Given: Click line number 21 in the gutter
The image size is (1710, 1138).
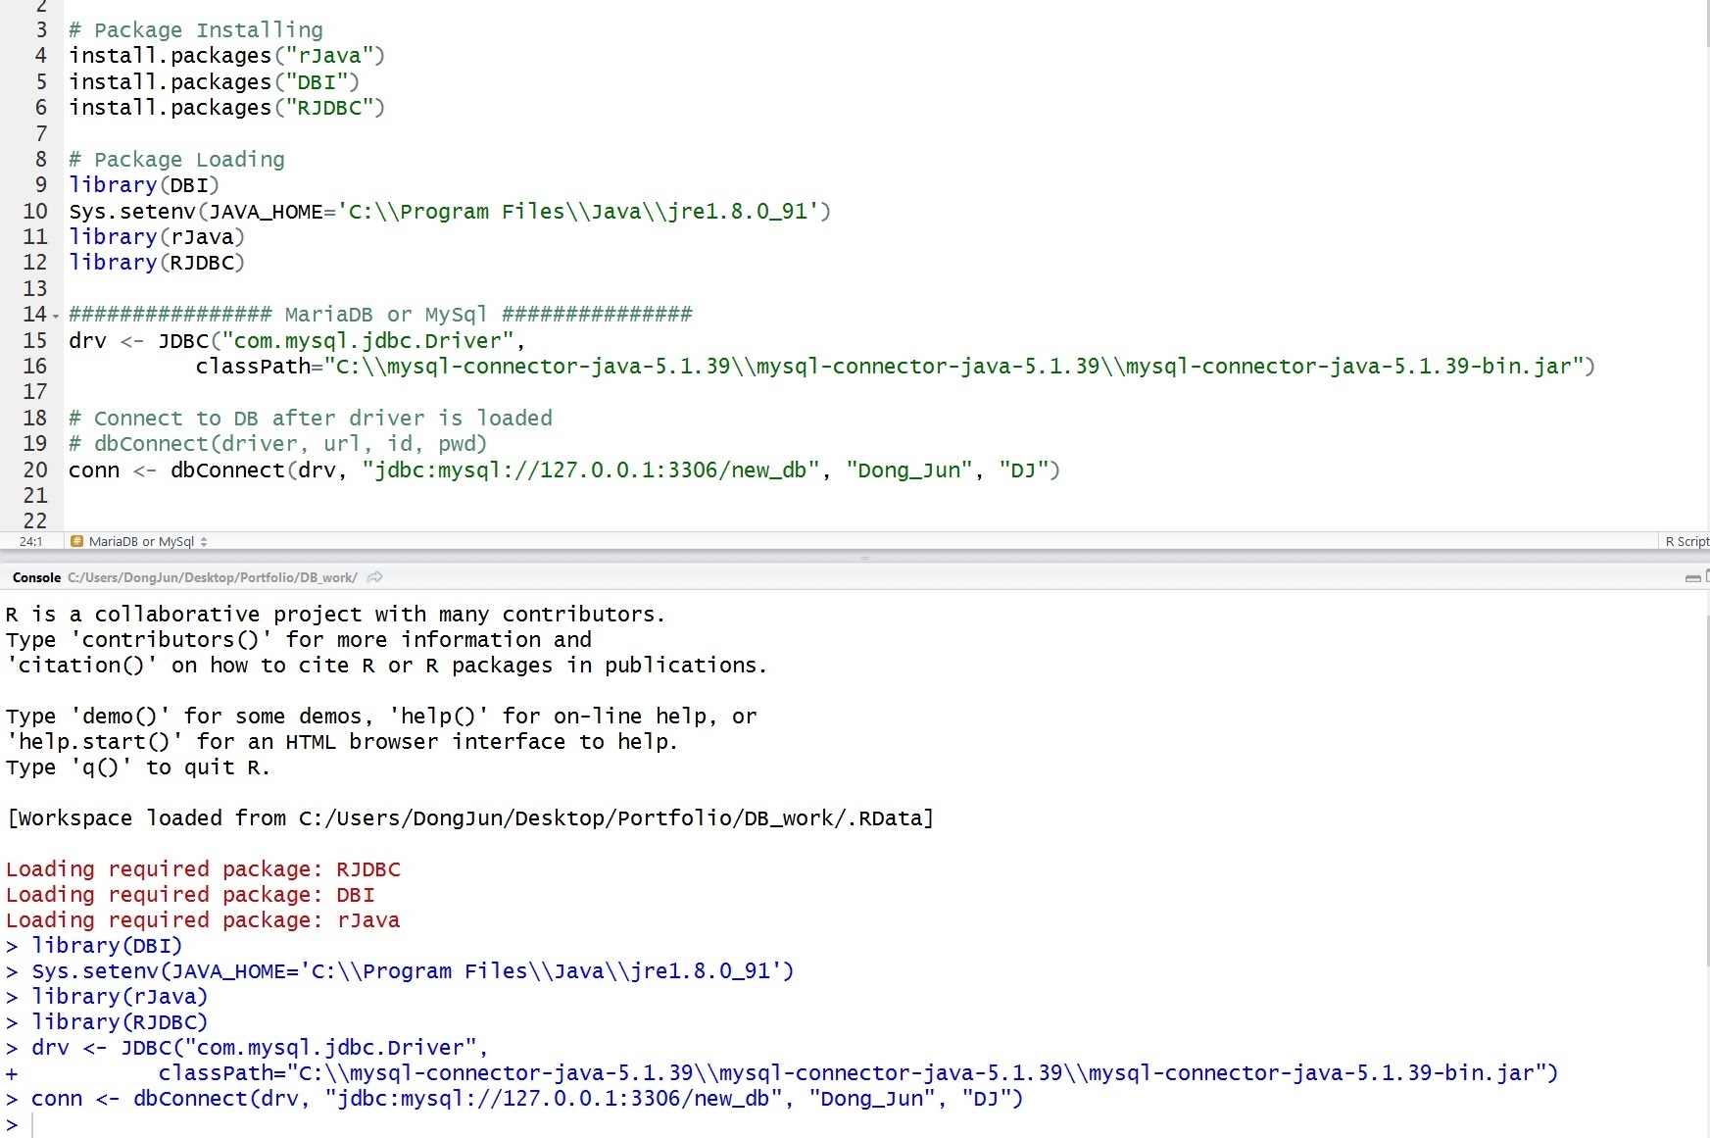Looking at the screenshot, I should [x=35, y=496].
